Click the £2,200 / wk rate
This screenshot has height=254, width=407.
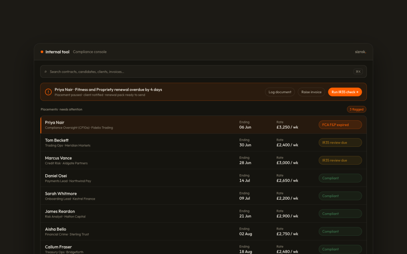(x=287, y=198)
